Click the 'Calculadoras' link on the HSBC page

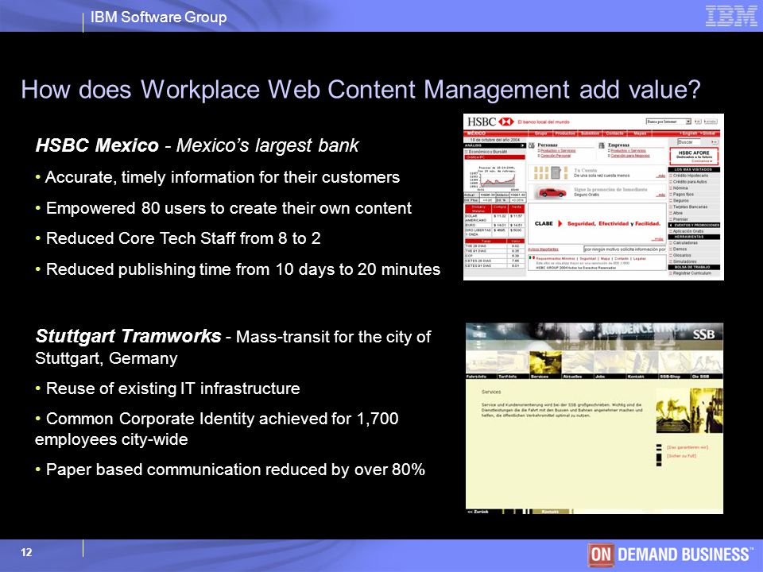(685, 243)
